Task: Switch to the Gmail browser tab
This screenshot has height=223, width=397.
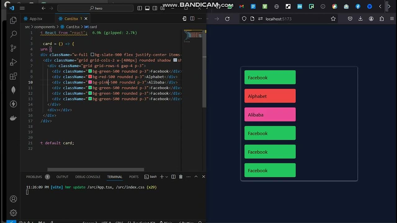Action: tap(242, 7)
